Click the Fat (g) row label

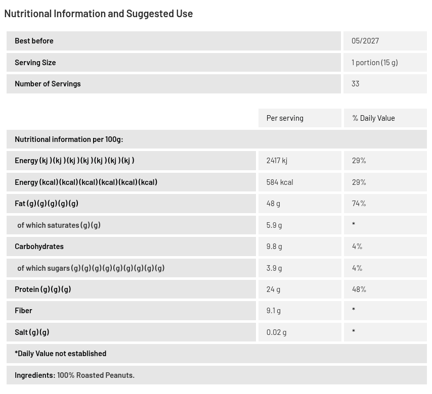click(x=131, y=204)
